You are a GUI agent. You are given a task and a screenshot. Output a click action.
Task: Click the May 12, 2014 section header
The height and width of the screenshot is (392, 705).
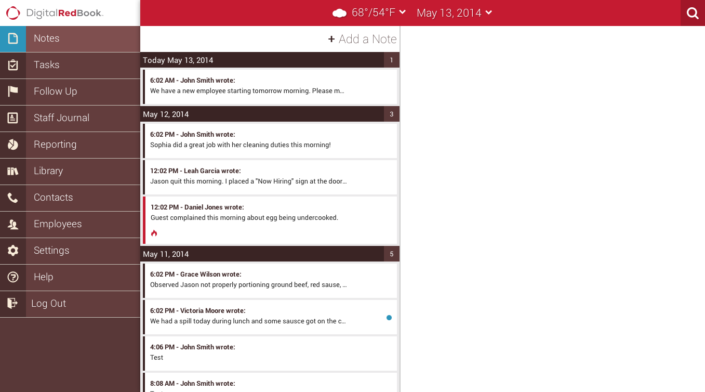coord(270,114)
